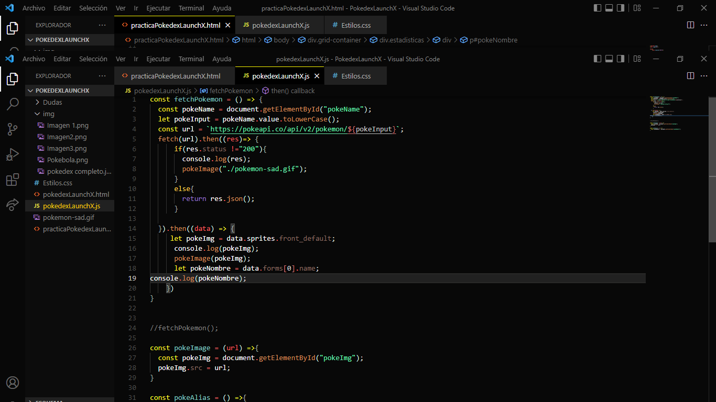
Task: Open the editor More Actions ellipsis menu
Action: 704,75
